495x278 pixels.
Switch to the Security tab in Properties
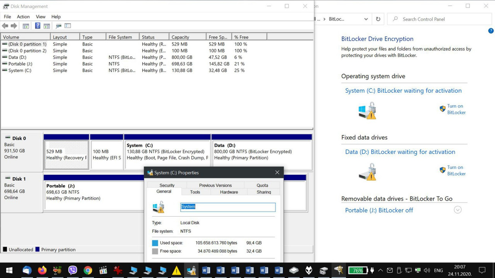pyautogui.click(x=167, y=185)
